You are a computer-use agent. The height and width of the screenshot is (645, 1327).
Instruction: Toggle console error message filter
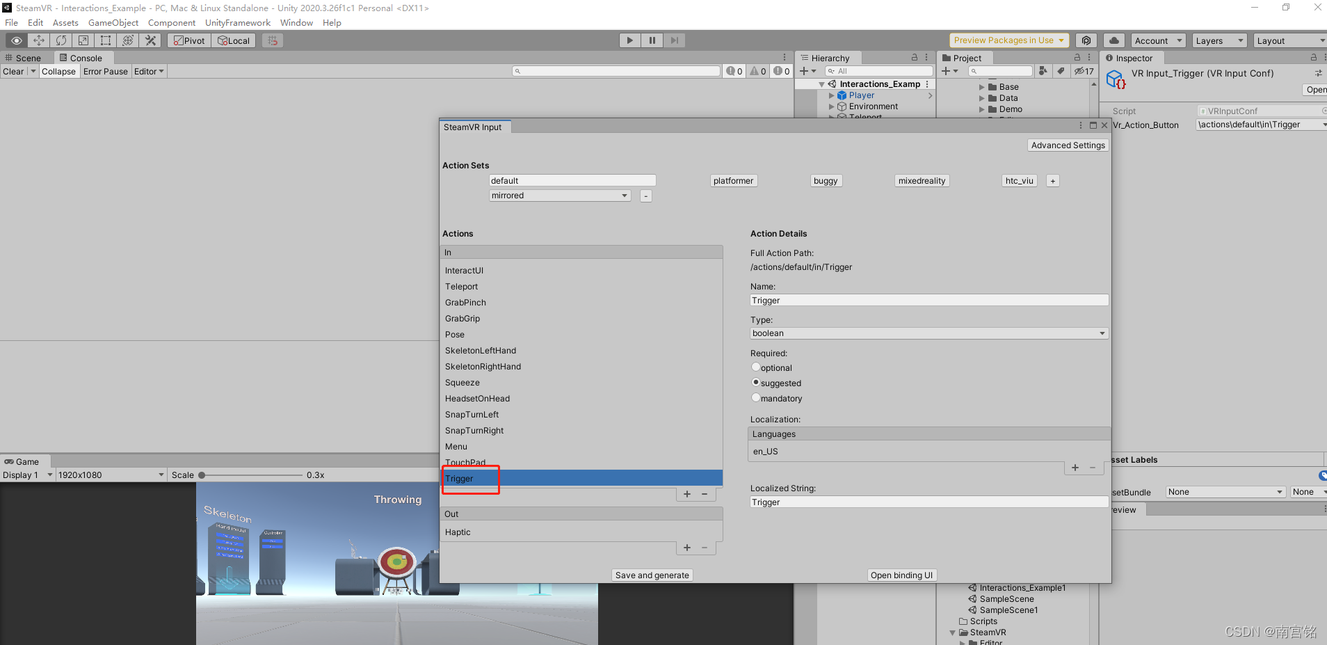click(x=782, y=71)
